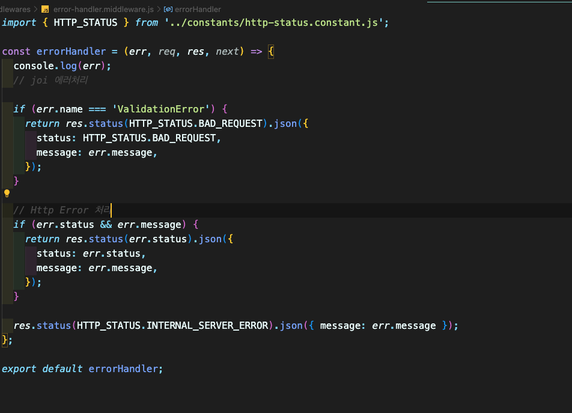Click the '// joi 에러처리' comment
The height and width of the screenshot is (413, 572).
[50, 81]
